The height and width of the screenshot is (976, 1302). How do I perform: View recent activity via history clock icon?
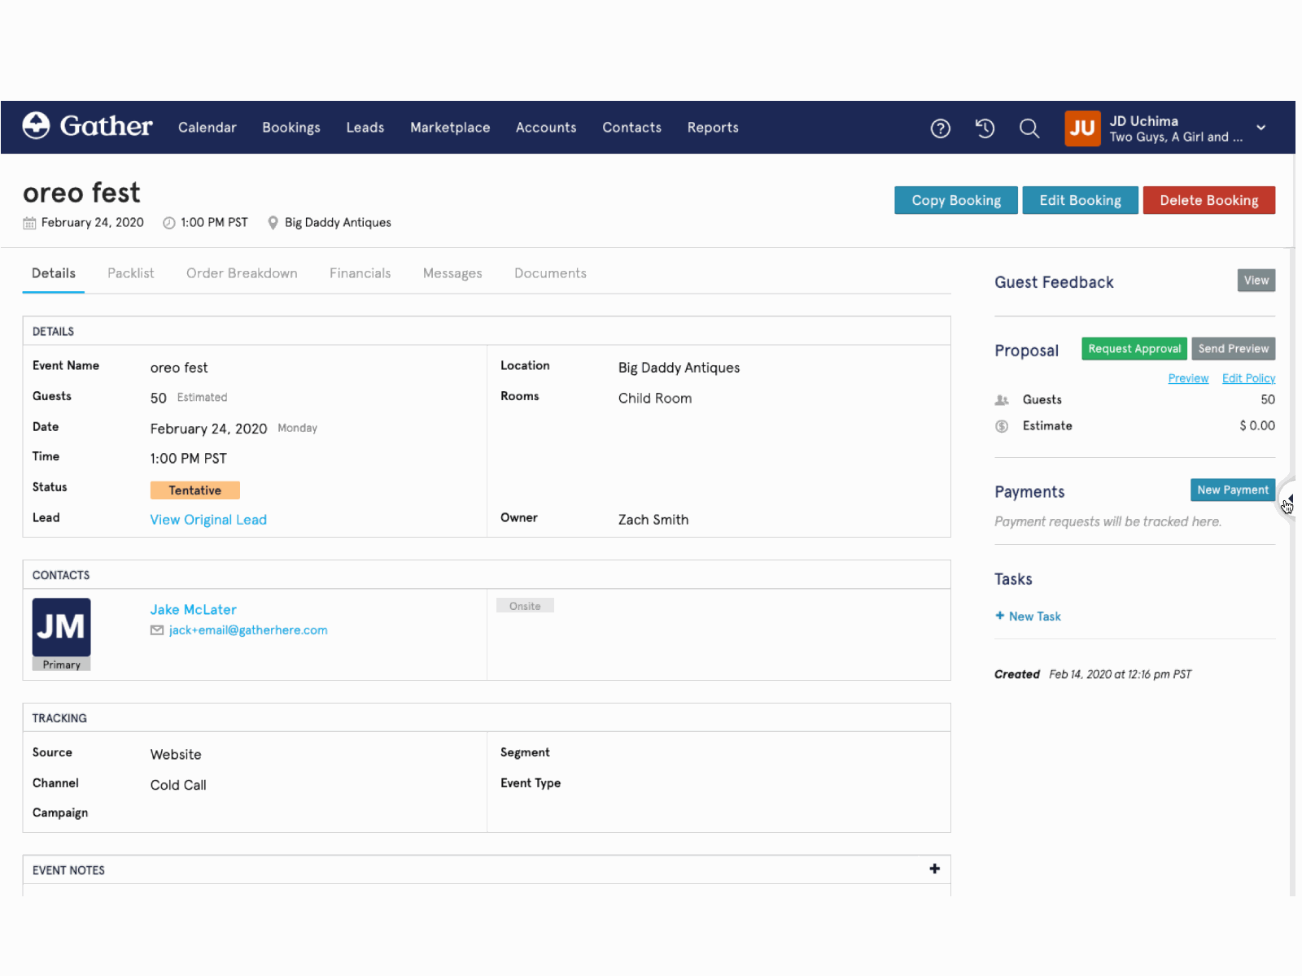985,128
